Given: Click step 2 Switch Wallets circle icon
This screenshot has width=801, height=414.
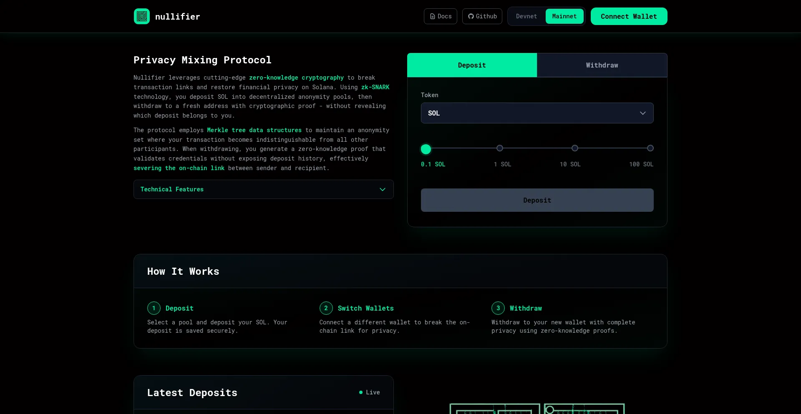Looking at the screenshot, I should (326, 308).
